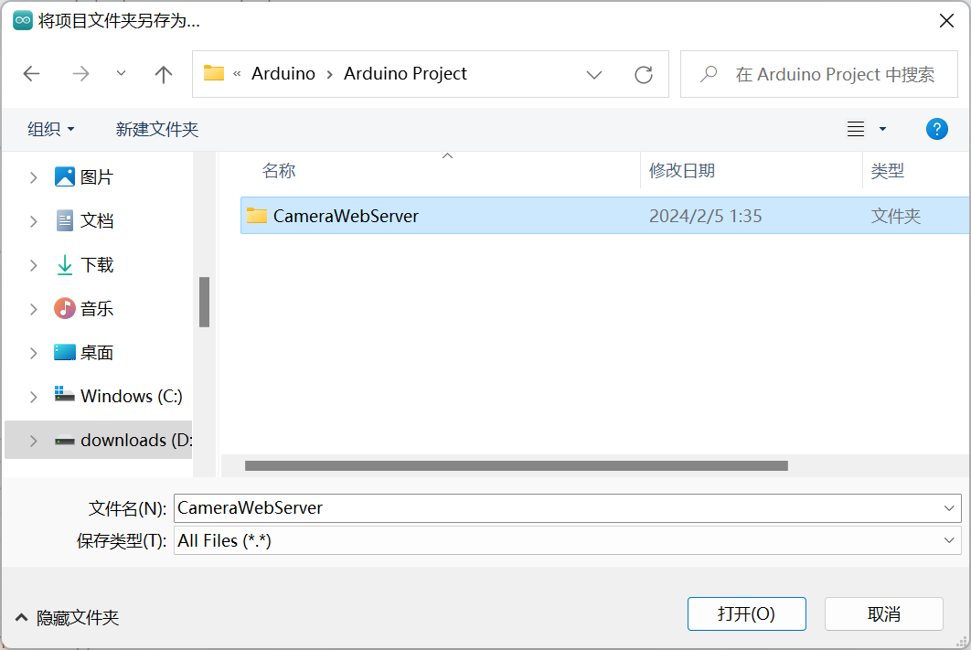
Task: Expand the save type All Files dropdown
Action: [949, 540]
